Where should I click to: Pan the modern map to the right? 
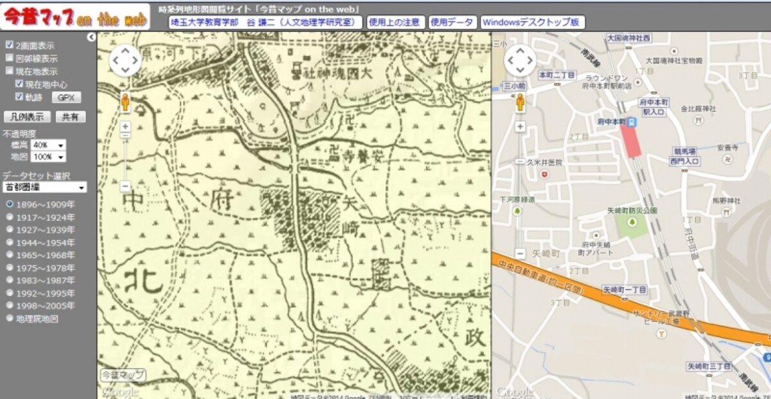(x=530, y=61)
